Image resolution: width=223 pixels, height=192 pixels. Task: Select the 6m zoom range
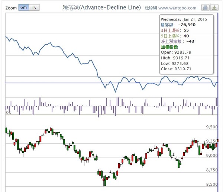pos(23,7)
